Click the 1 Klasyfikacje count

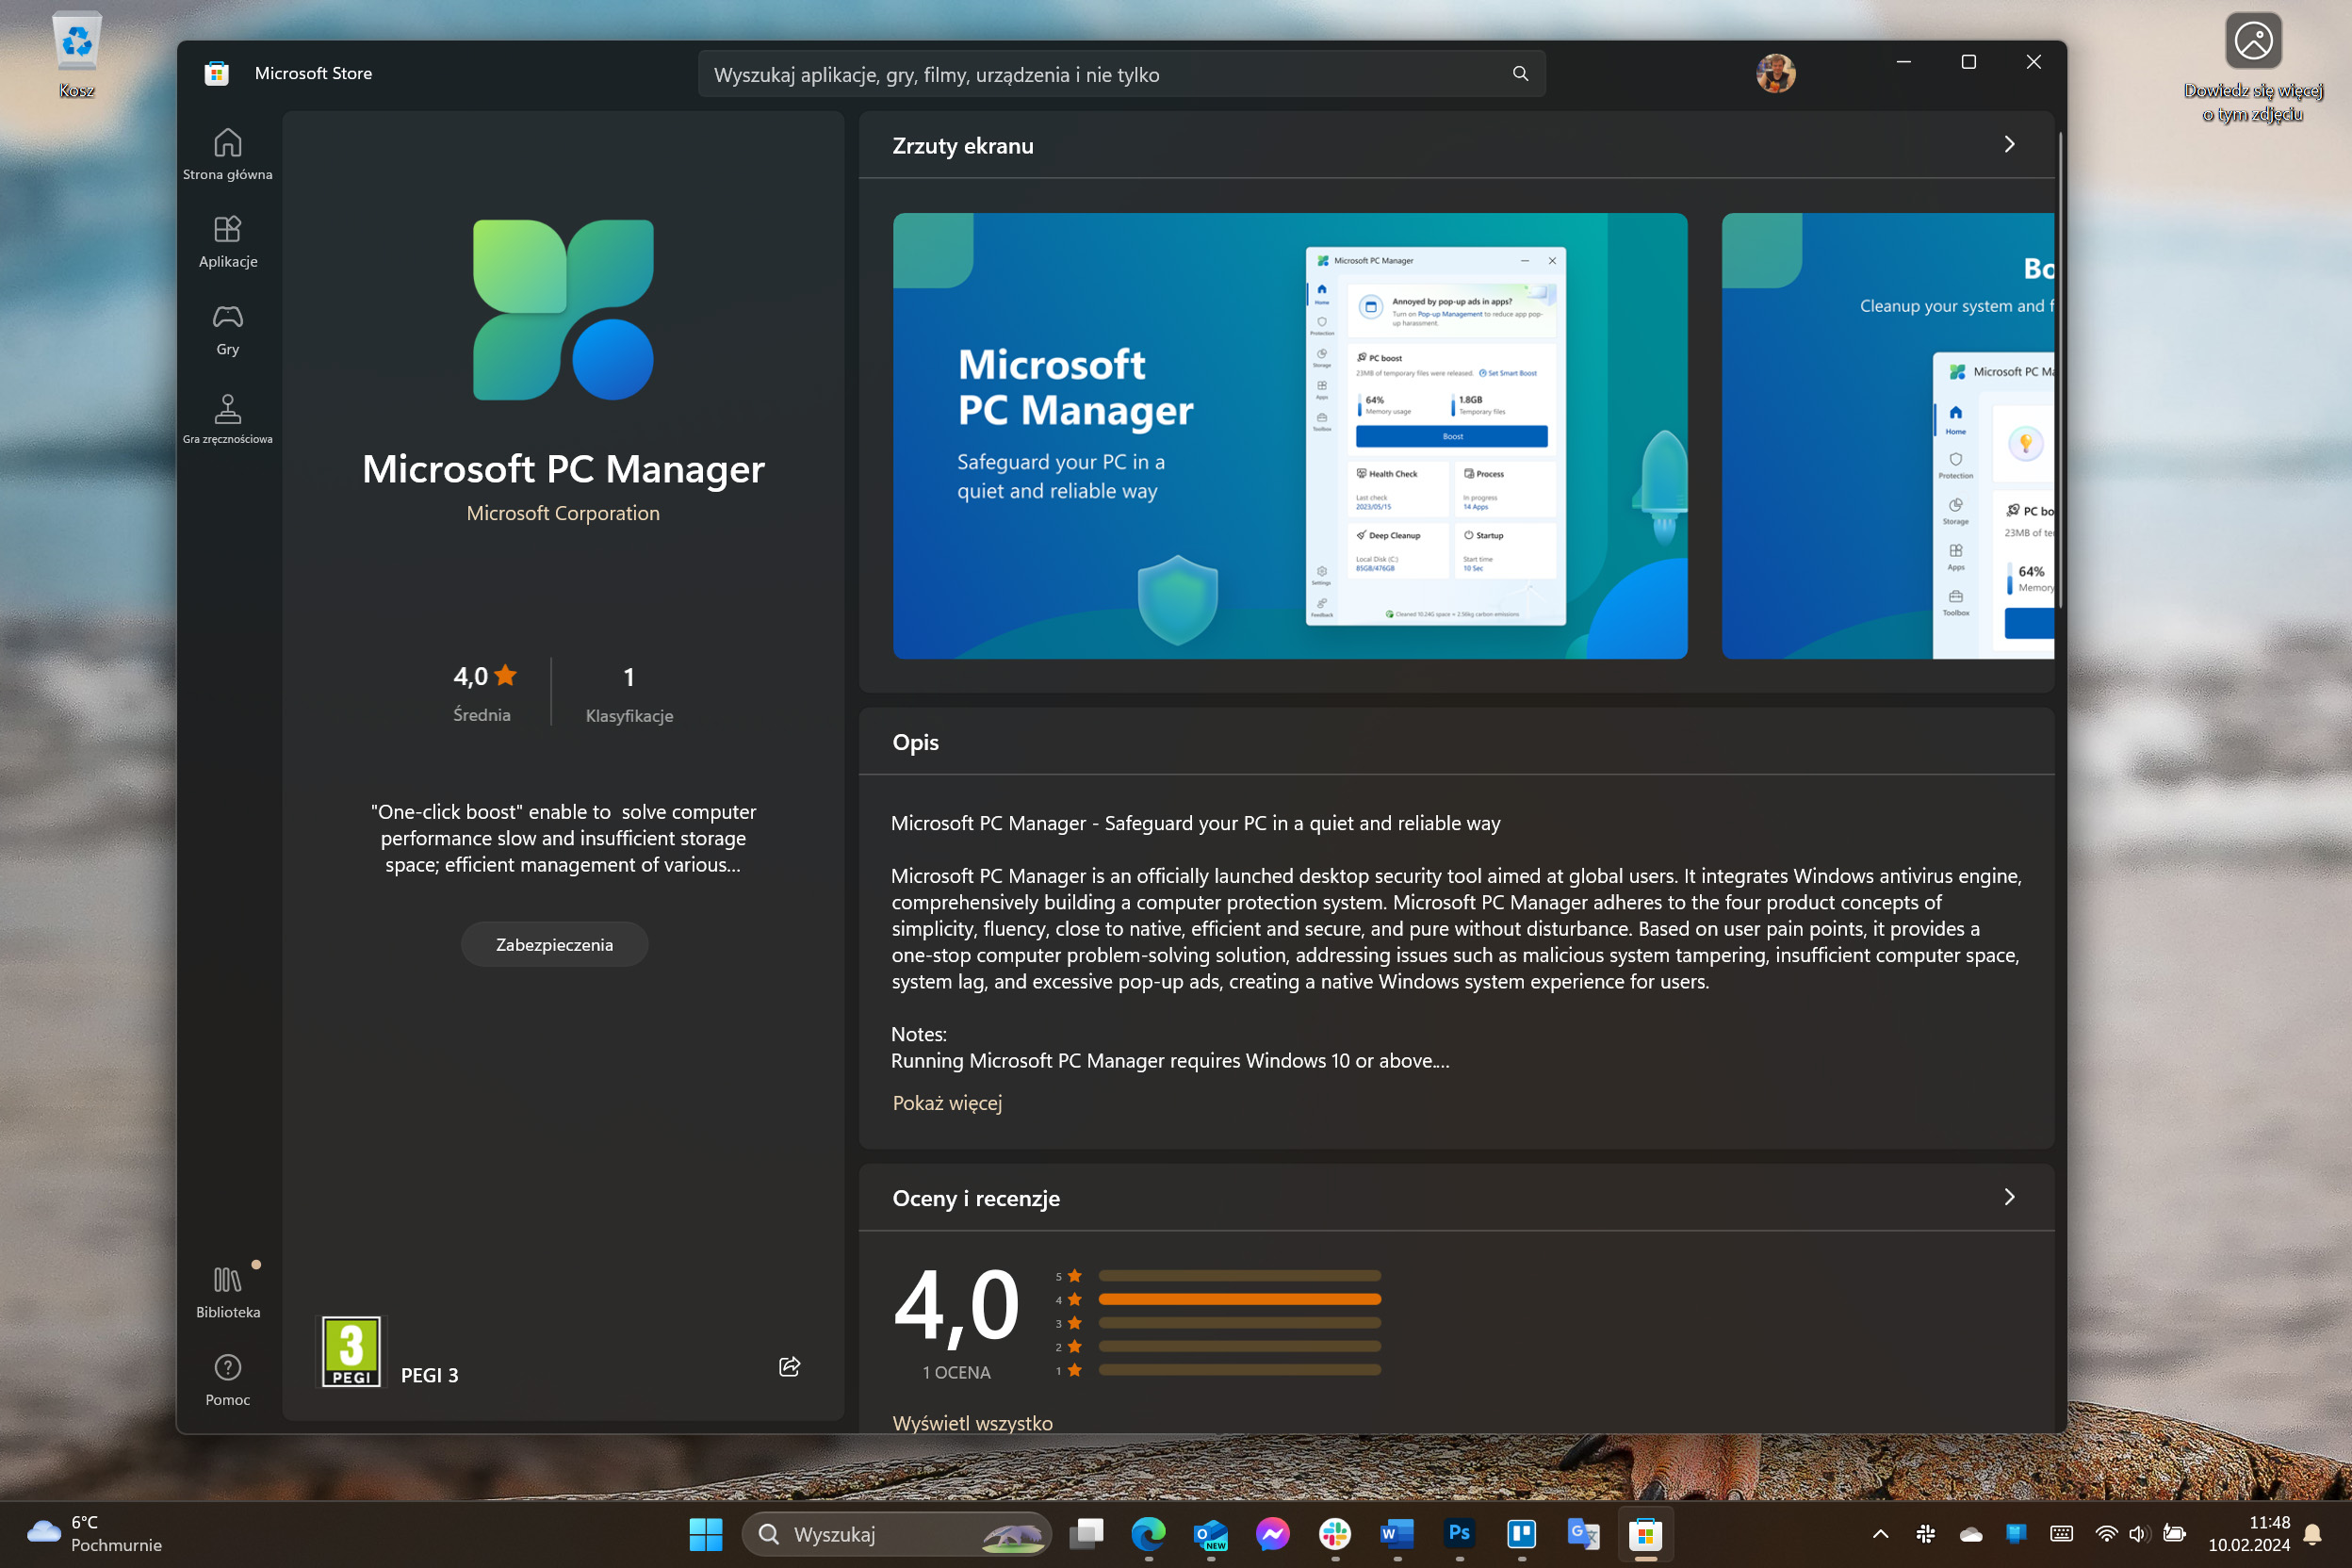click(629, 693)
